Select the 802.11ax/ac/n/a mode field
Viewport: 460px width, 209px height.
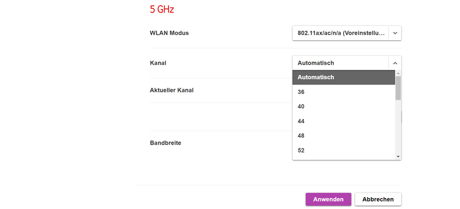click(x=340, y=33)
